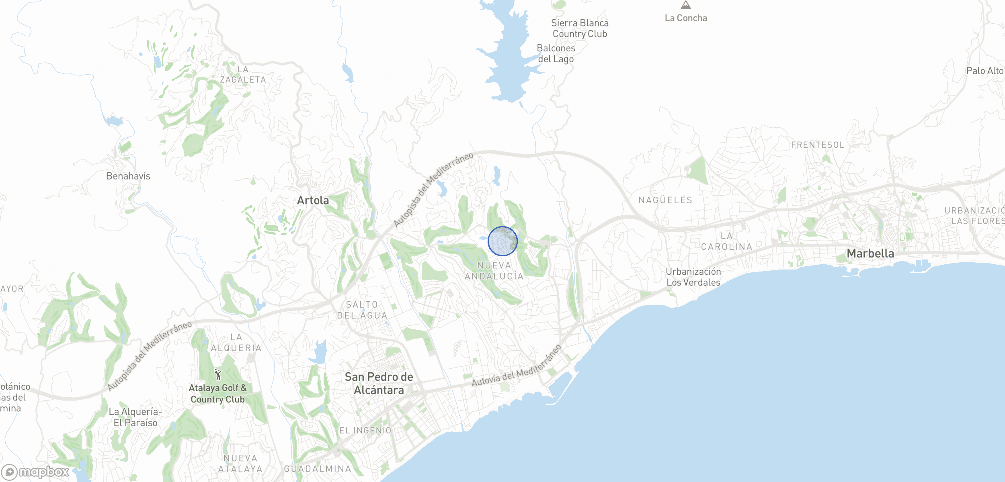Click the Mapbox logo
1005x482 pixels.
pos(35,472)
